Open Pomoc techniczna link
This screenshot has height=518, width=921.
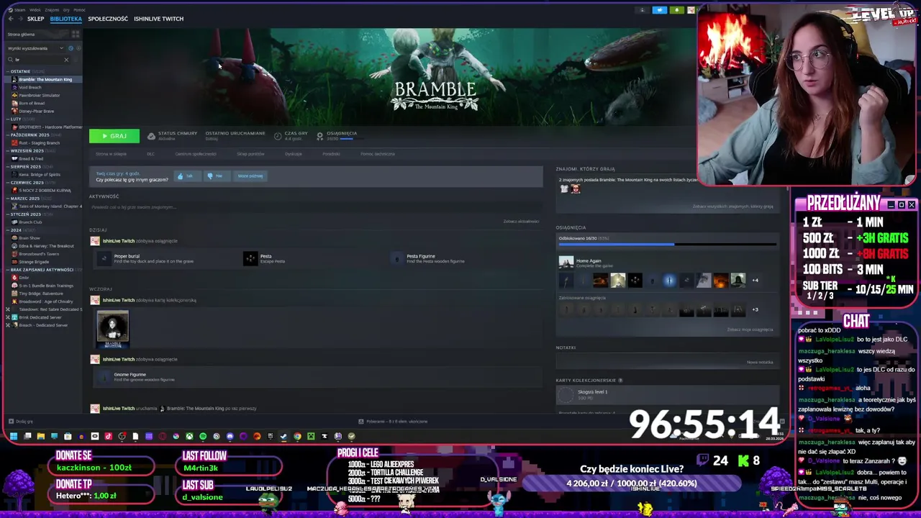378,154
